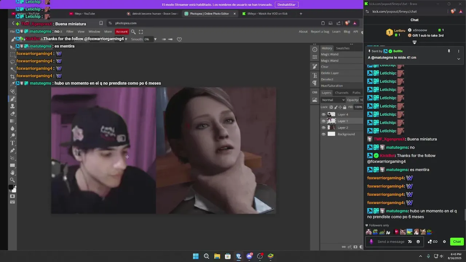Toggle Quick Mask mode button
Screen dimensions: 466x262
12,196
